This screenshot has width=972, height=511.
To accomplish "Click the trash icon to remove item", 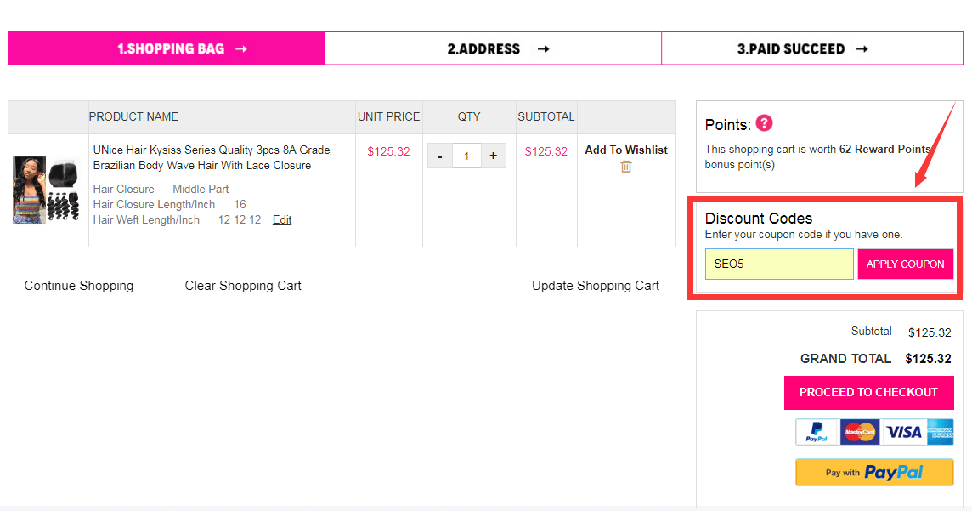I will (x=626, y=167).
